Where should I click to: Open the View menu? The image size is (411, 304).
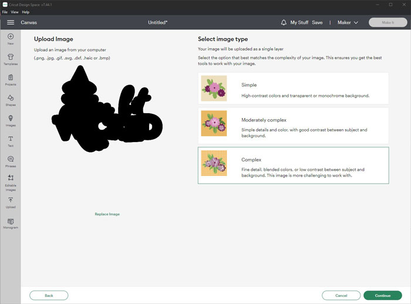pos(15,12)
